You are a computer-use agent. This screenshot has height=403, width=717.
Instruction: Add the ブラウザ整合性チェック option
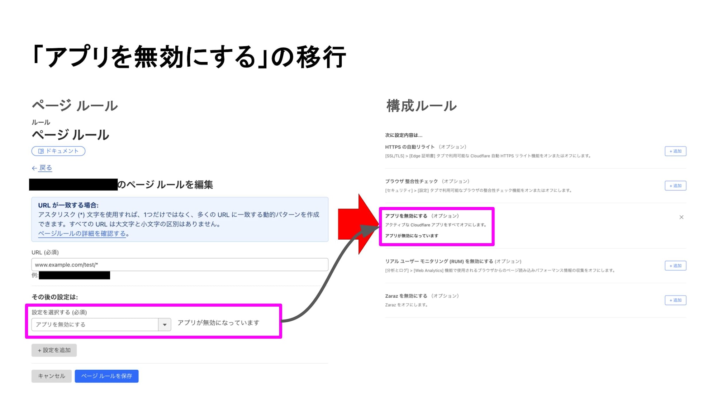[x=675, y=186]
